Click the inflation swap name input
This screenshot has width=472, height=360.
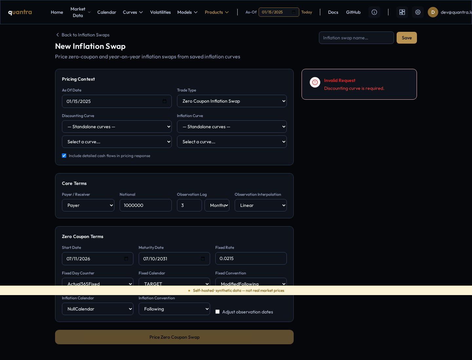tap(356, 38)
